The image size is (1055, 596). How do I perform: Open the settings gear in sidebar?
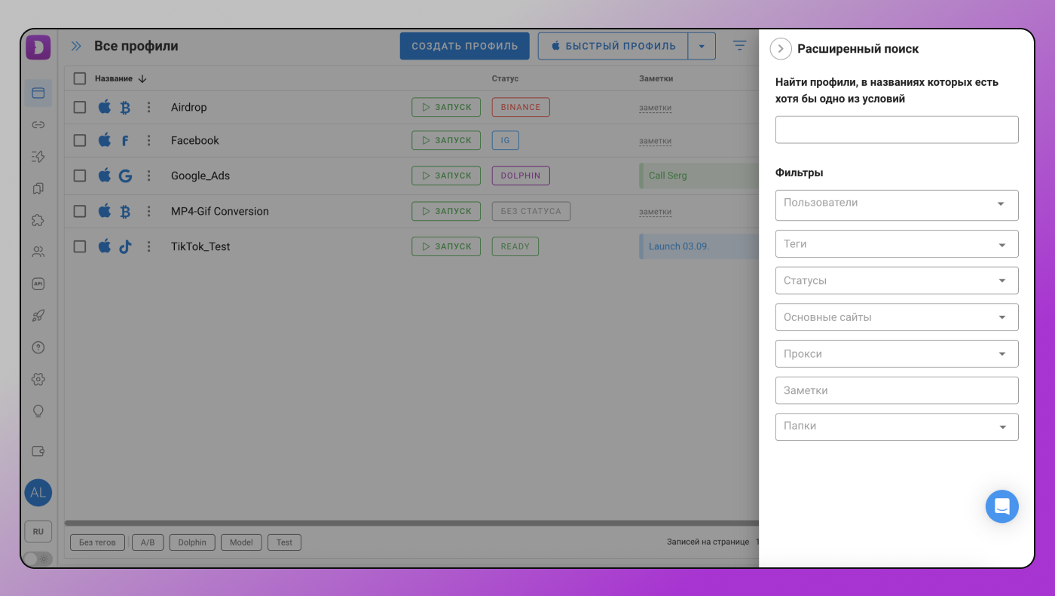[x=38, y=379]
